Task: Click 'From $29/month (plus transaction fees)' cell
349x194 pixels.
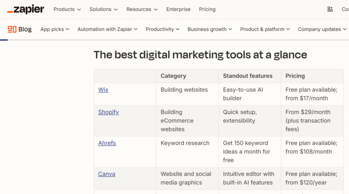Action: point(312,121)
